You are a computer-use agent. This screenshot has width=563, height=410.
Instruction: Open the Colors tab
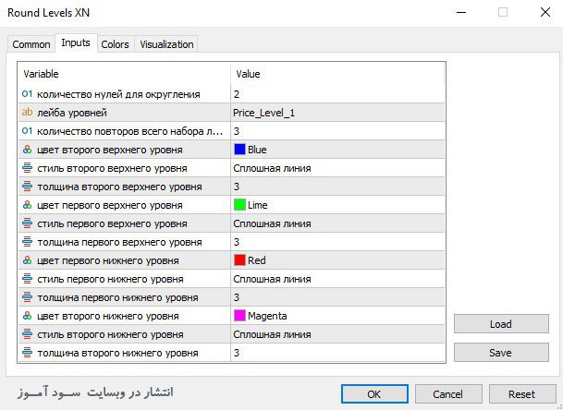[115, 44]
